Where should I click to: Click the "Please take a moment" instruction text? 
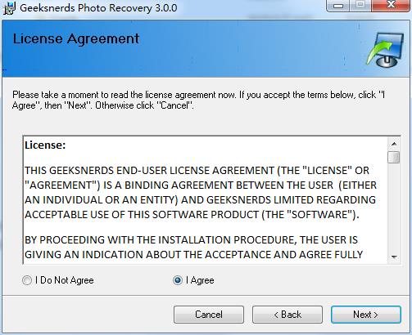[x=198, y=100]
